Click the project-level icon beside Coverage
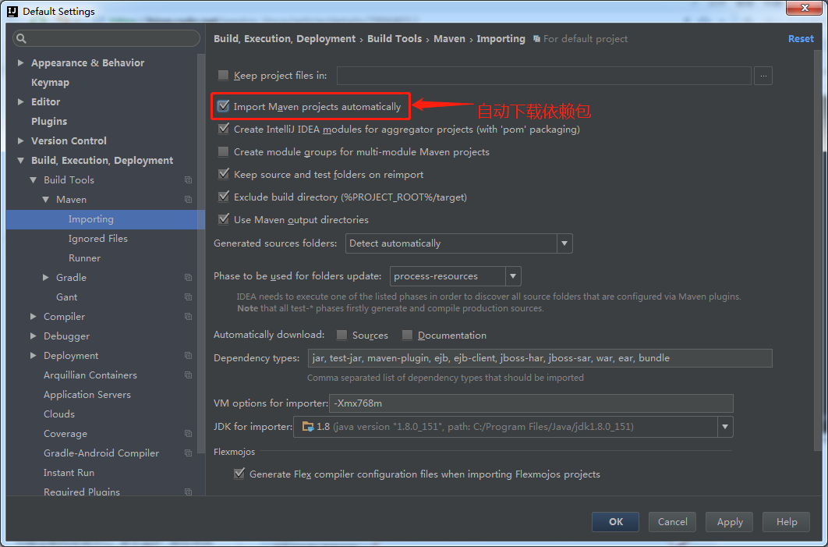Viewport: 828px width, 547px height. point(188,434)
